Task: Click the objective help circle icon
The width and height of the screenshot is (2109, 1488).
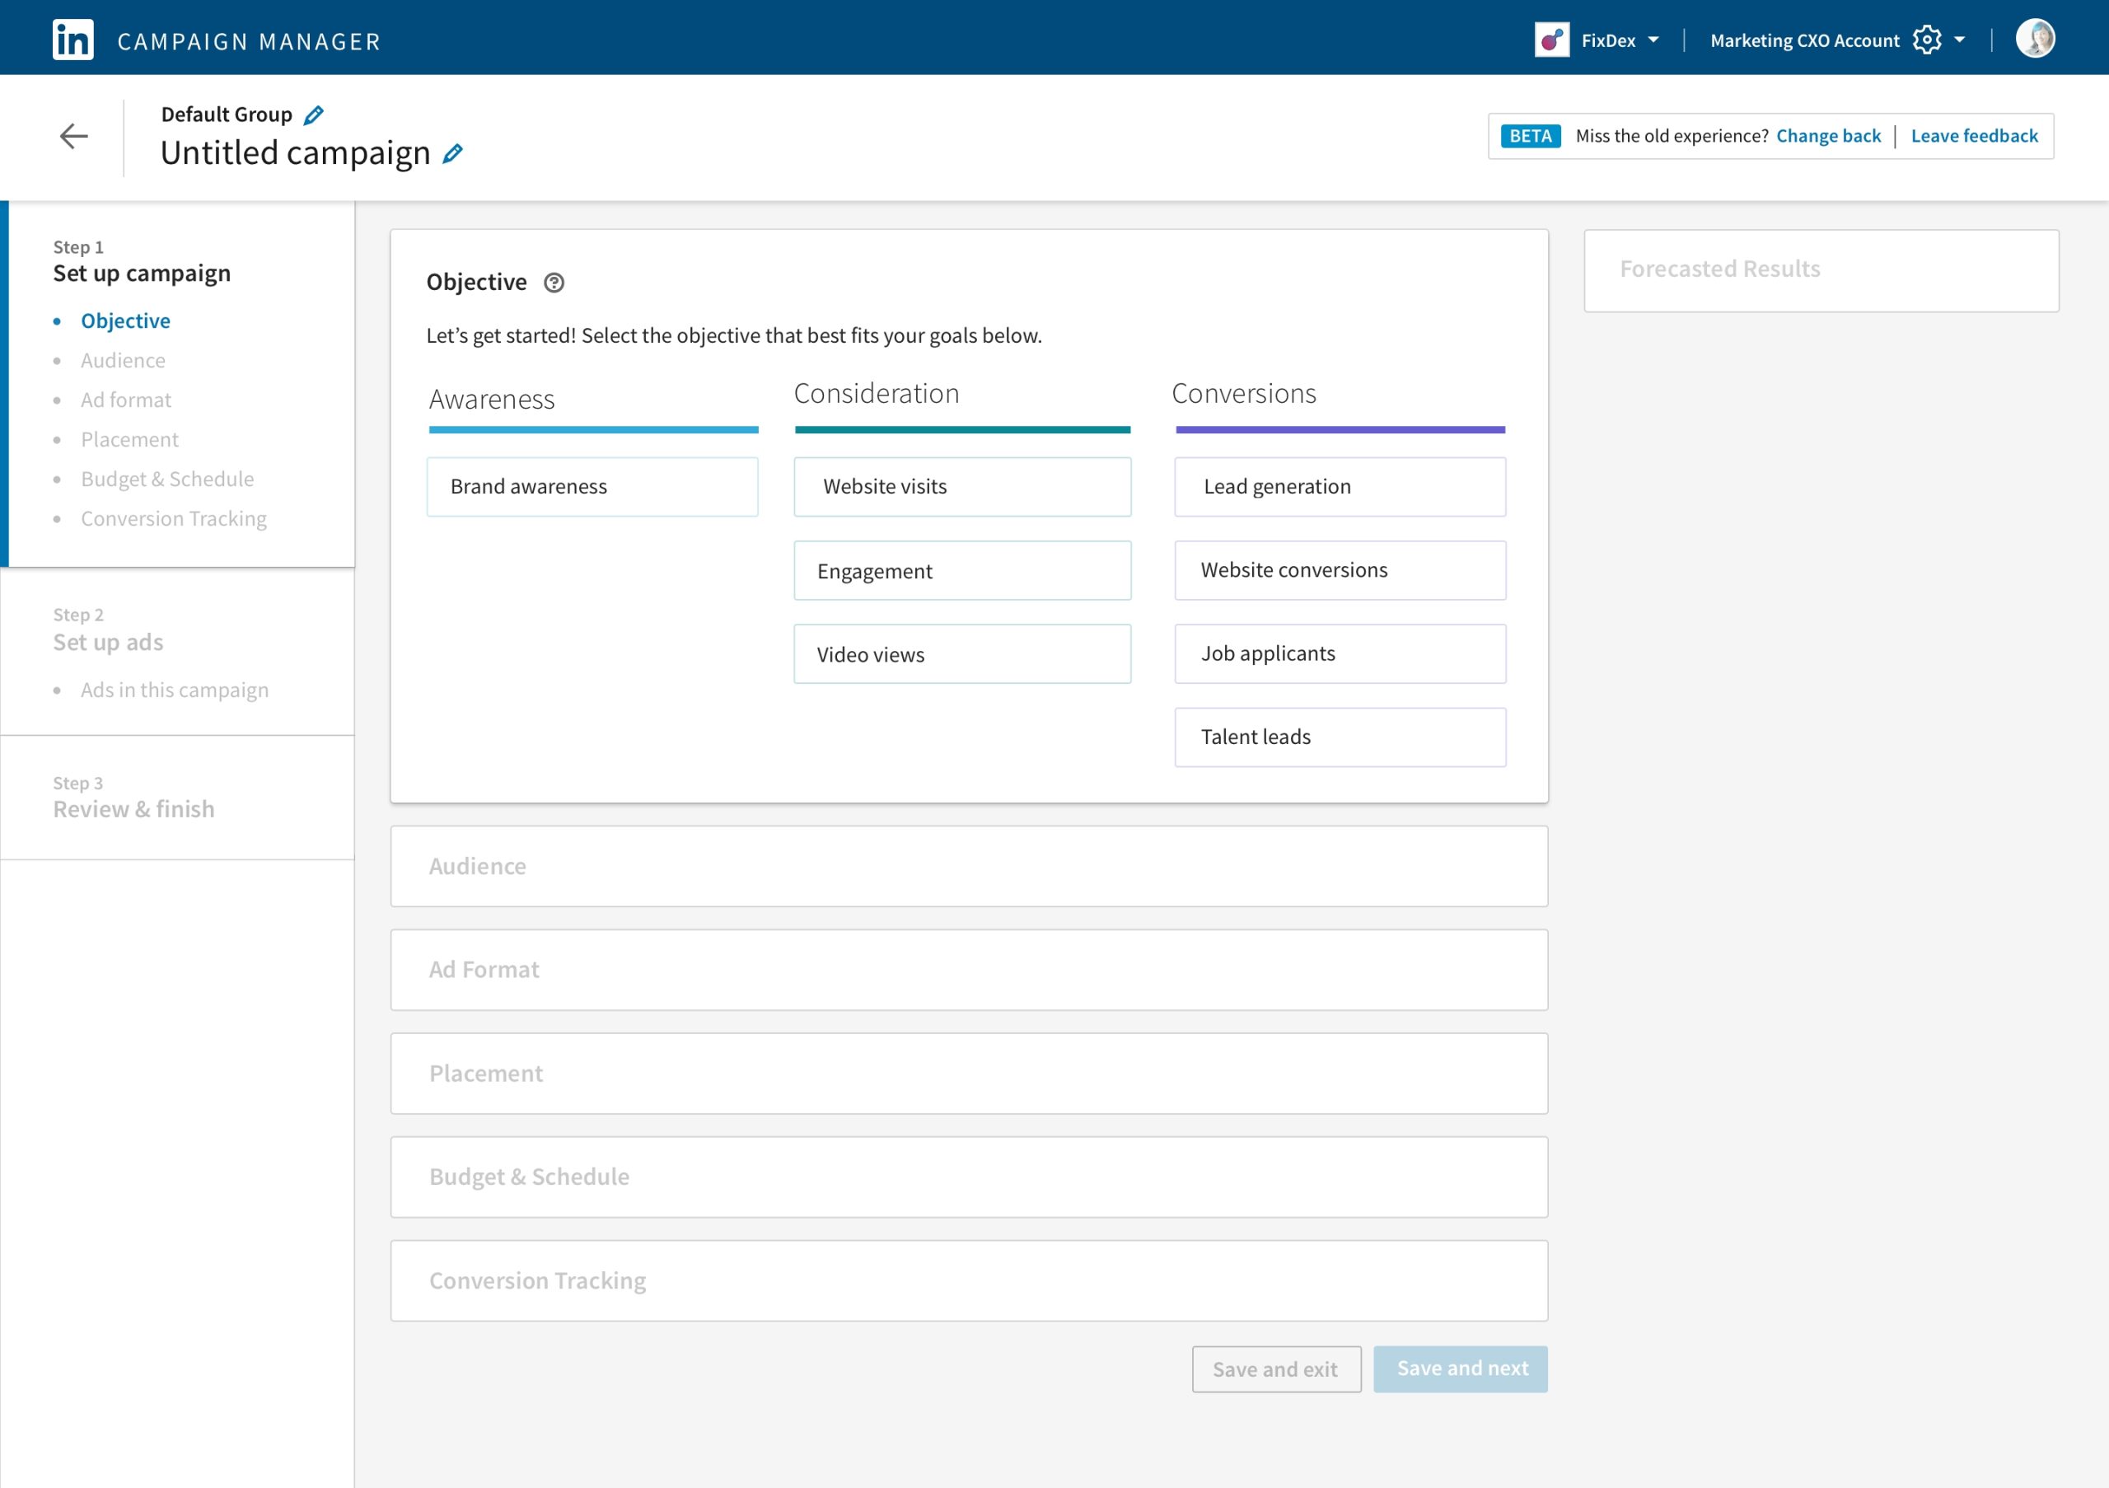Action: coord(554,282)
